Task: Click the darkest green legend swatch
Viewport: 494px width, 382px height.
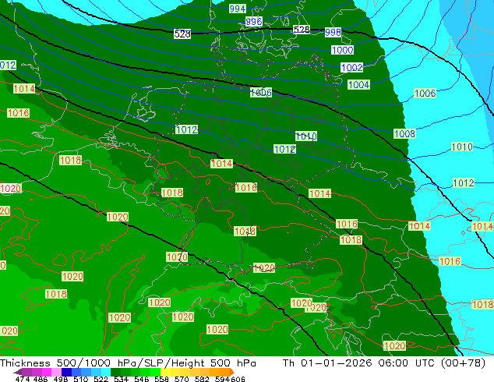Action: point(115,372)
